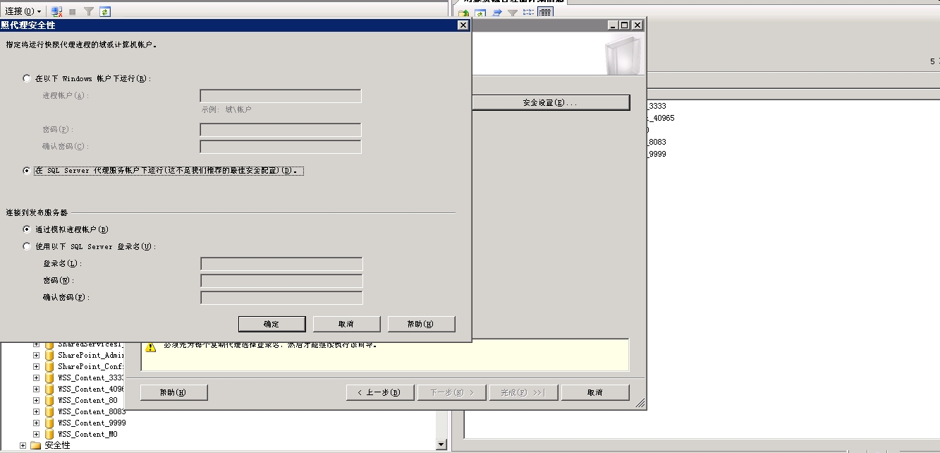The width and height of the screenshot is (940, 453).
Task: Click the database icon for WSS_Content_MO
Action: [49, 434]
